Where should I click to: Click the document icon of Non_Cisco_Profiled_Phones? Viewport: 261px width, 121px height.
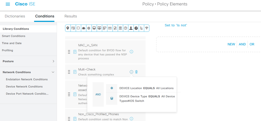tap(75, 119)
